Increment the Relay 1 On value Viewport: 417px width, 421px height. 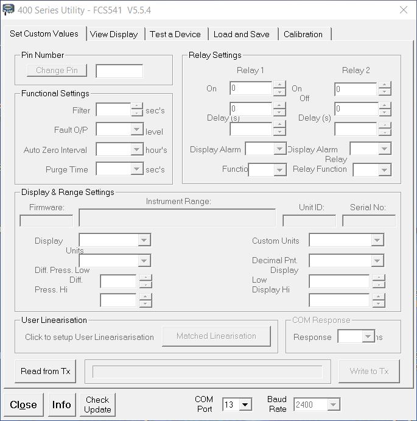279,85
